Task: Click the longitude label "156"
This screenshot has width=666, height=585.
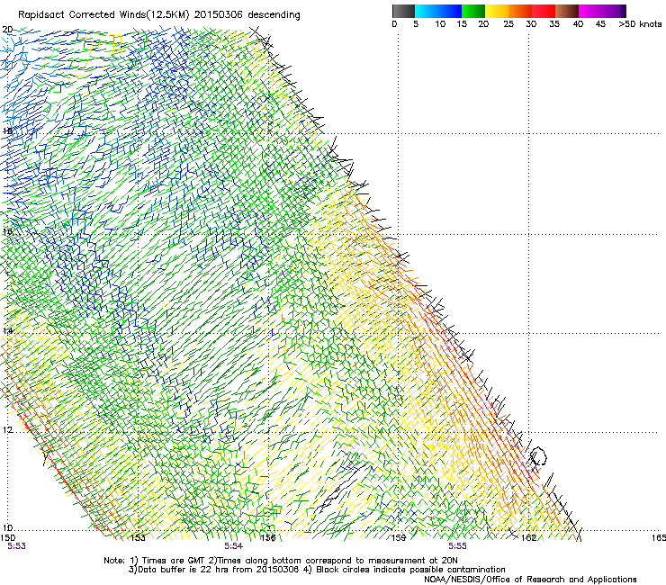Action: (x=268, y=538)
